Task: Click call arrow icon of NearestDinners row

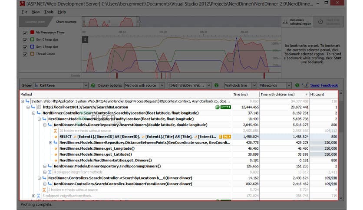Action: coord(50,125)
